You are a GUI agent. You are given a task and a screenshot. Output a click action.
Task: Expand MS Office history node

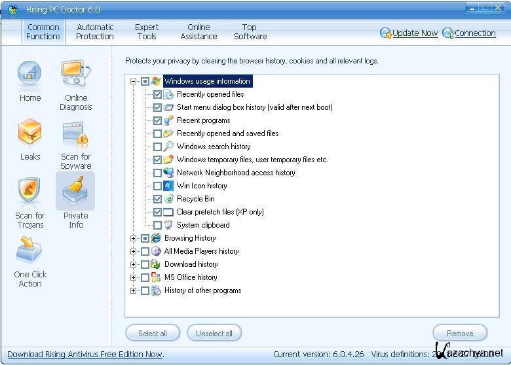pos(134,277)
